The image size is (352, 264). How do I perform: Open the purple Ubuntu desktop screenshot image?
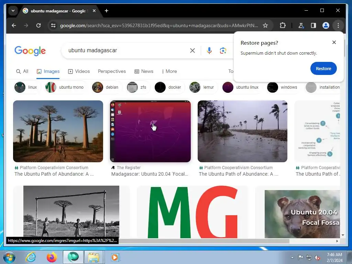(151, 131)
